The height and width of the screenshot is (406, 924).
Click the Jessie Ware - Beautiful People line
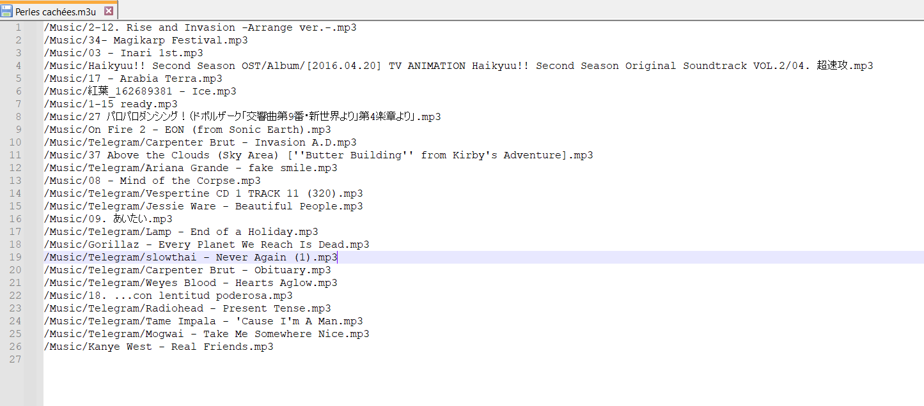(x=203, y=206)
